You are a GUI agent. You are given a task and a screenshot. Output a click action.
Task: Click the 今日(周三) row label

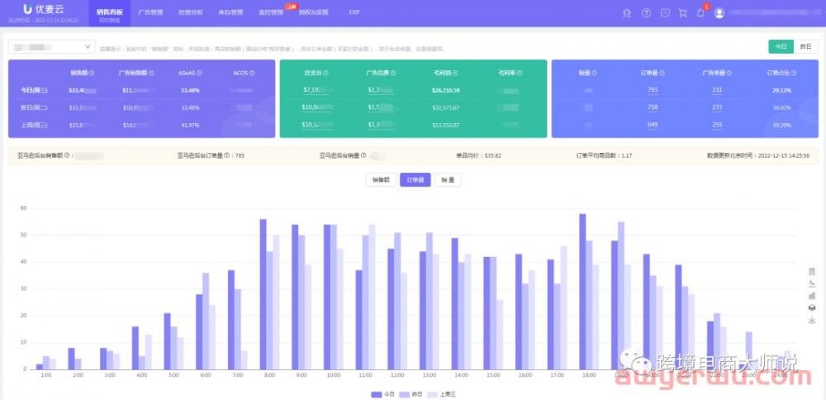click(34, 90)
